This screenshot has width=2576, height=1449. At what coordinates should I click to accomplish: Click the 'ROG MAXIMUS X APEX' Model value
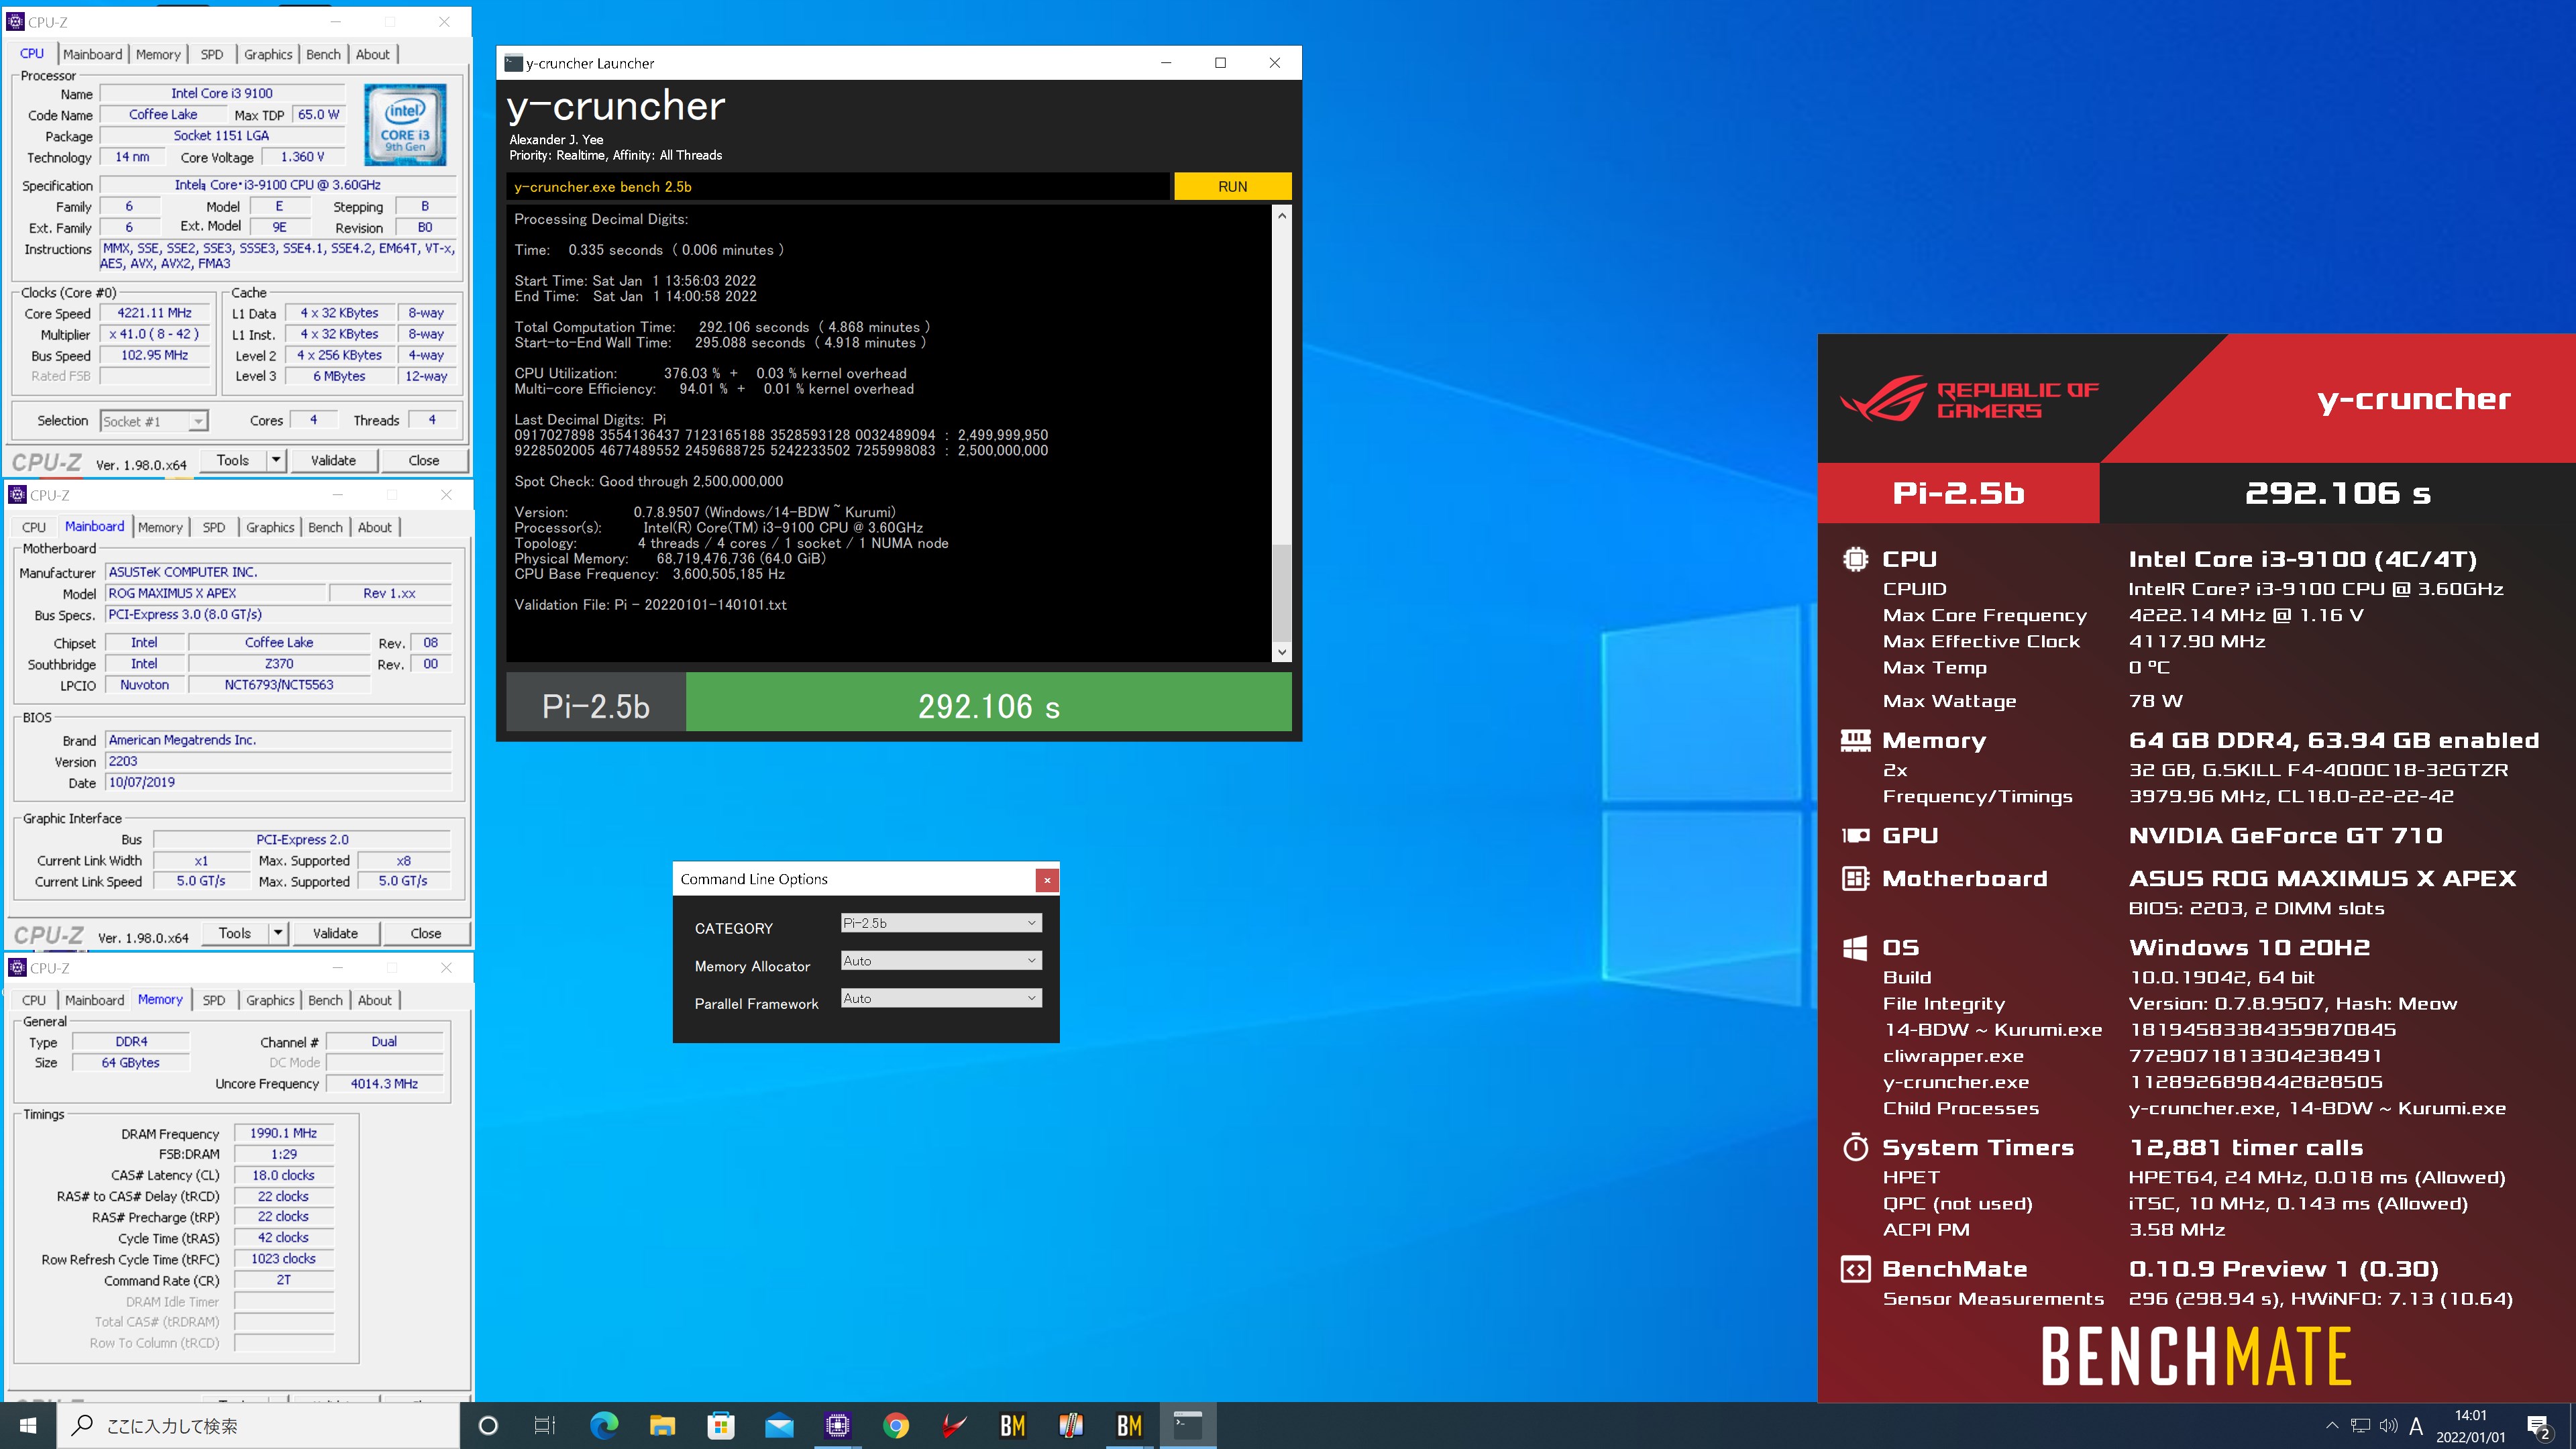tap(215, 593)
